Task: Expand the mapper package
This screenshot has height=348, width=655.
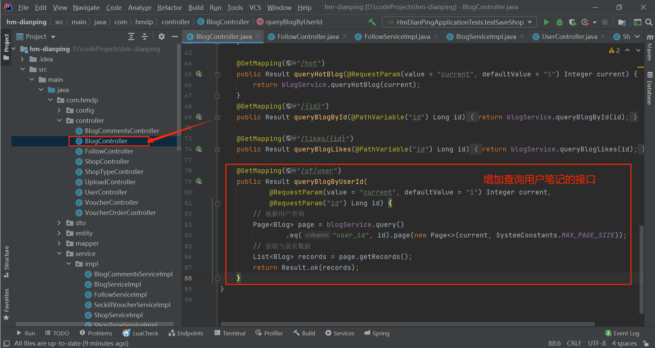Action: click(x=59, y=243)
